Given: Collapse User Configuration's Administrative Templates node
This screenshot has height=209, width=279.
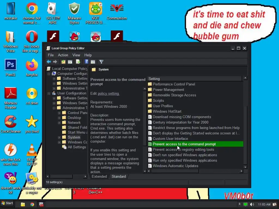Looking at the screenshot, I should (x=54, y=108).
